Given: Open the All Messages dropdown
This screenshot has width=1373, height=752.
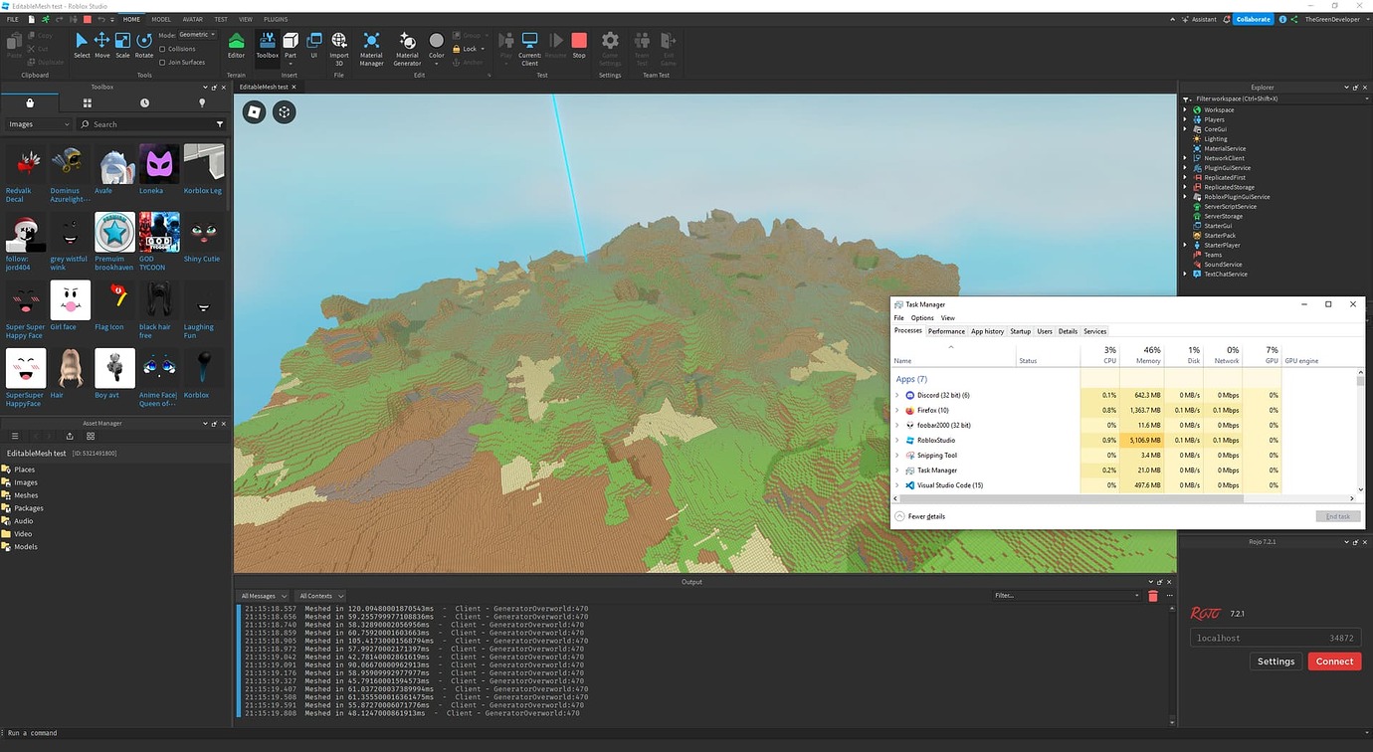Looking at the screenshot, I should 263,595.
